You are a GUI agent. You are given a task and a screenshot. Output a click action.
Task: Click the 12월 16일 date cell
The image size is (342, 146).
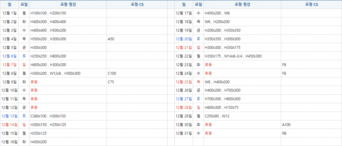pyautogui.click(x=10, y=142)
